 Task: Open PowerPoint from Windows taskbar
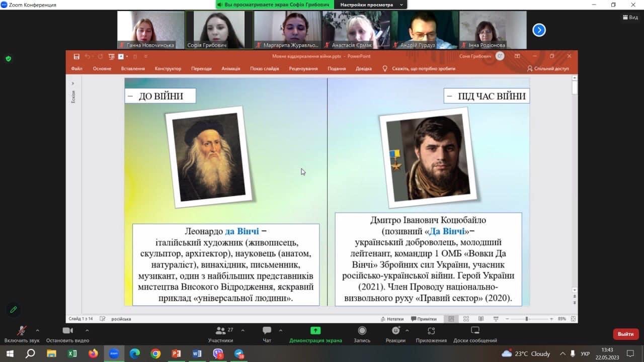point(176,353)
